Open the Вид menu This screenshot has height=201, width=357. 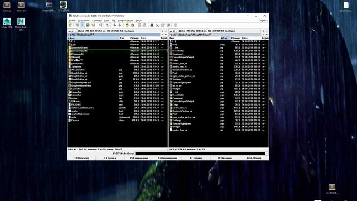point(113,21)
